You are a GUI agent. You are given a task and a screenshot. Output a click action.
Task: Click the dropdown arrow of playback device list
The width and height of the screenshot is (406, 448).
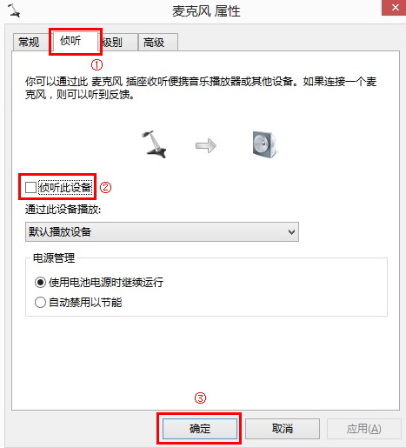tap(291, 232)
